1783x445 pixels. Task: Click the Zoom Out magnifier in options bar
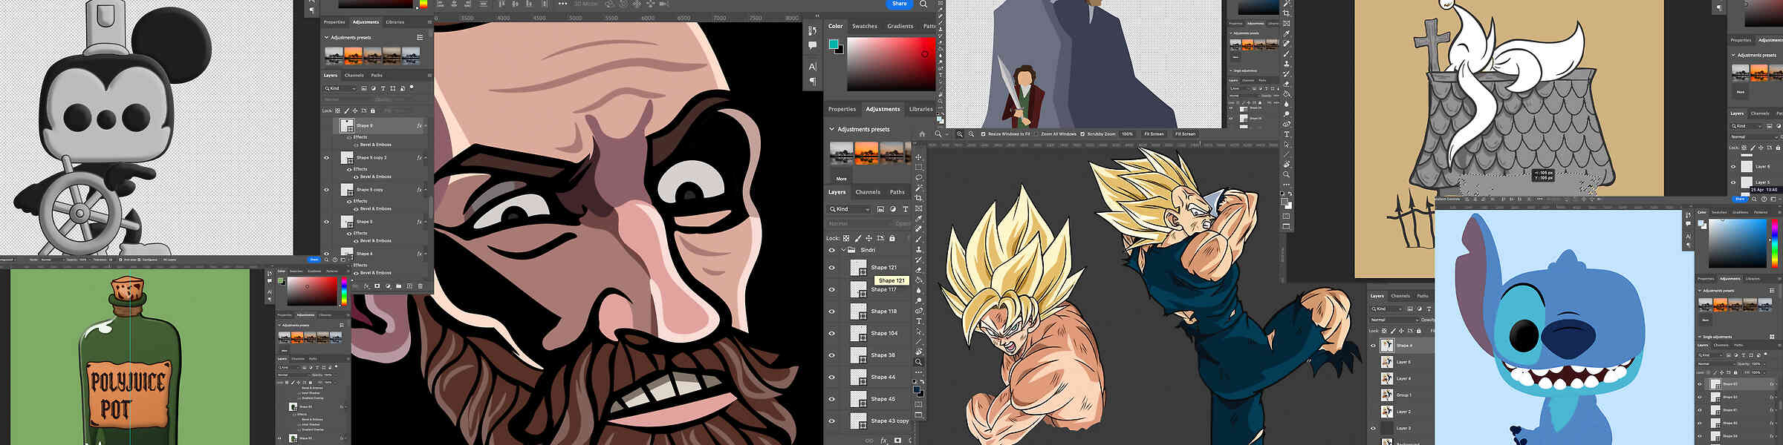[971, 134]
